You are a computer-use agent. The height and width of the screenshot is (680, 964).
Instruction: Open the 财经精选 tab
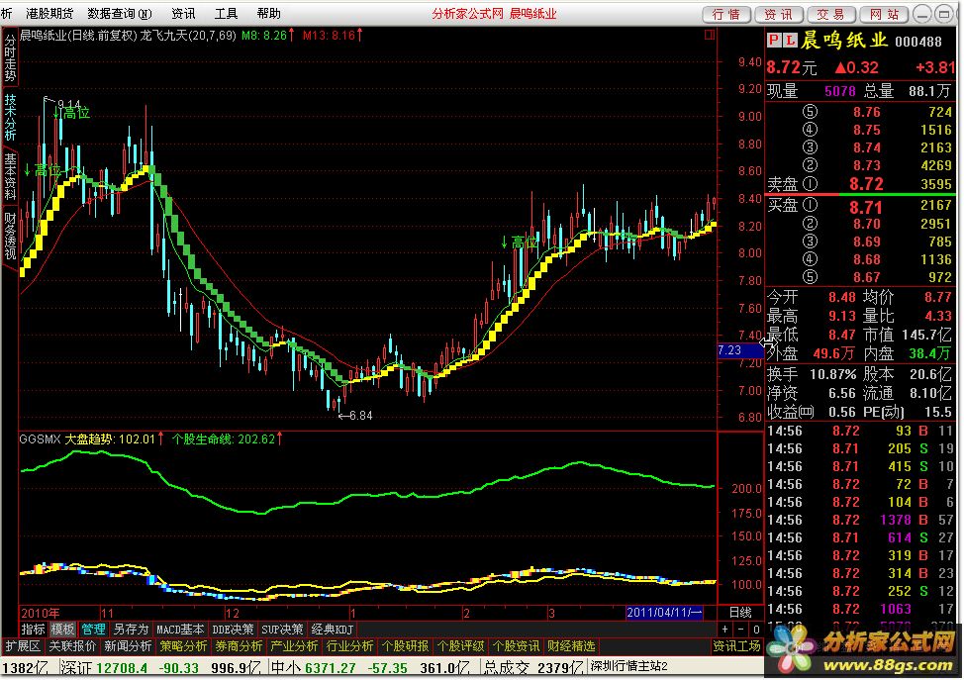tap(571, 646)
